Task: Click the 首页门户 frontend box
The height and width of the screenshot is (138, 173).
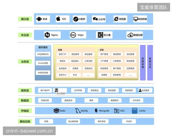Action: (63, 54)
